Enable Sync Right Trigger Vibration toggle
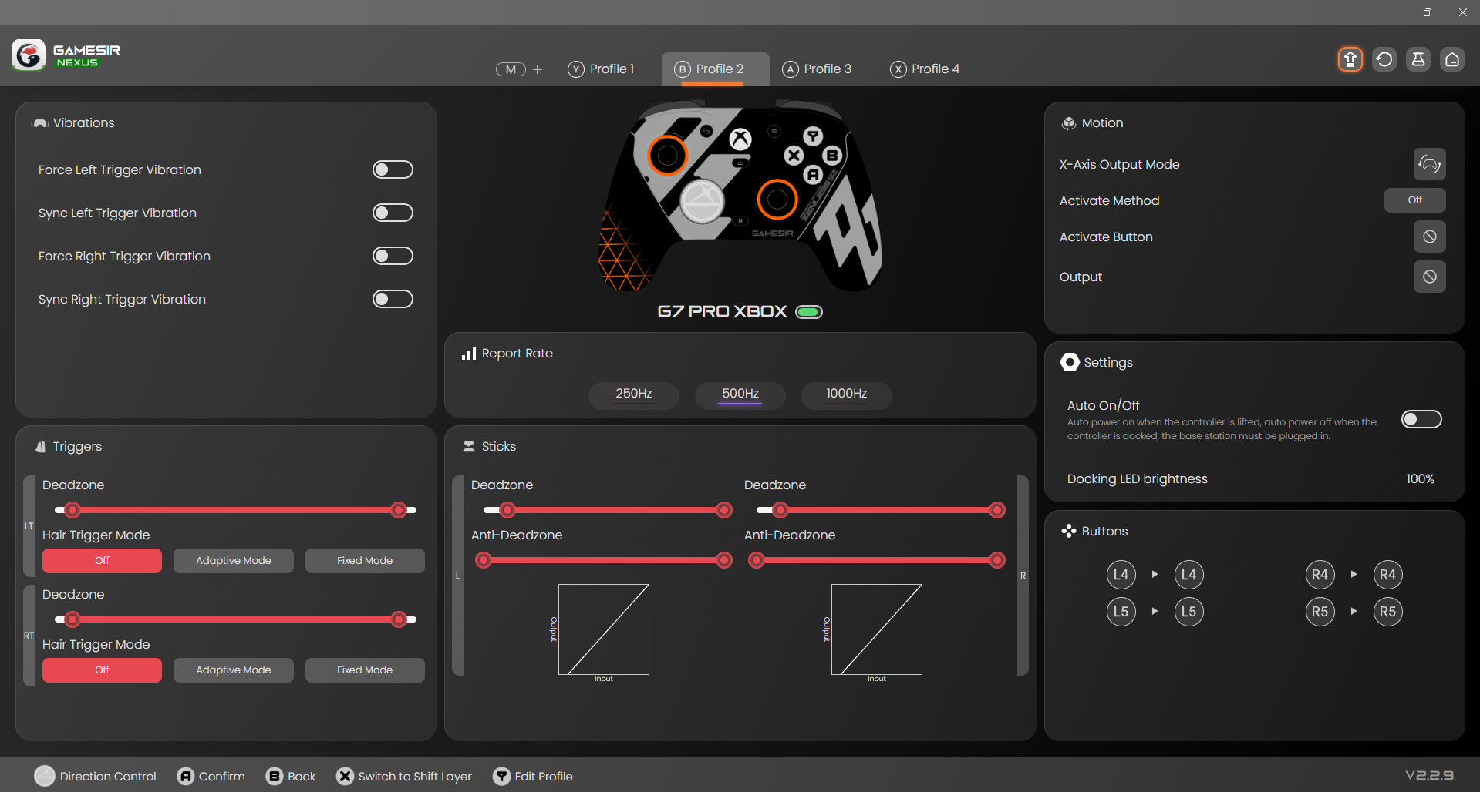1480x792 pixels. coord(393,299)
